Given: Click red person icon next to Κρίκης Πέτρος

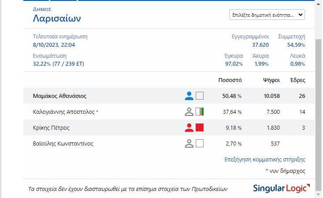Looking at the screenshot, I should (x=189, y=127).
